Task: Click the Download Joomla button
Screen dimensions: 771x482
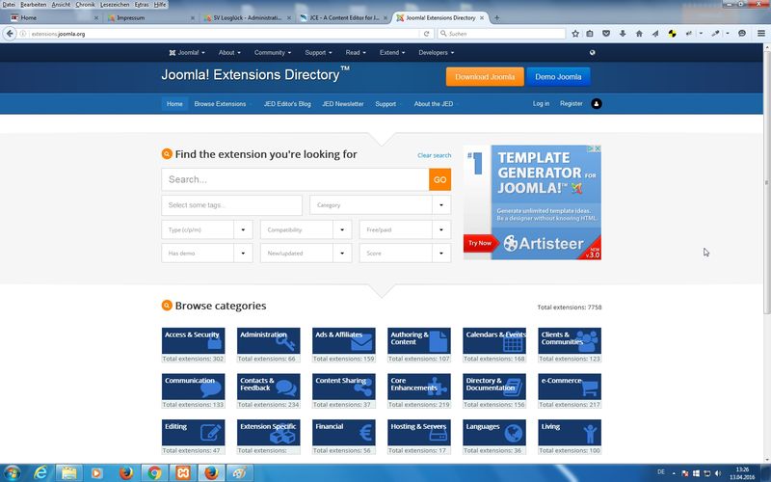Action: pyautogui.click(x=485, y=77)
